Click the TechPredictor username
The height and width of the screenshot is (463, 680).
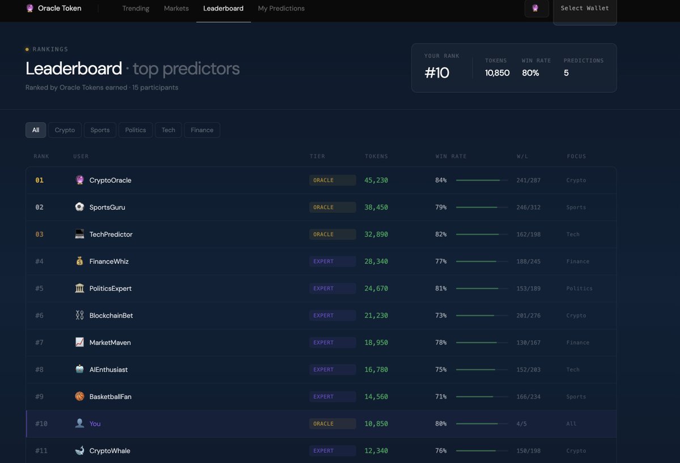coord(111,234)
